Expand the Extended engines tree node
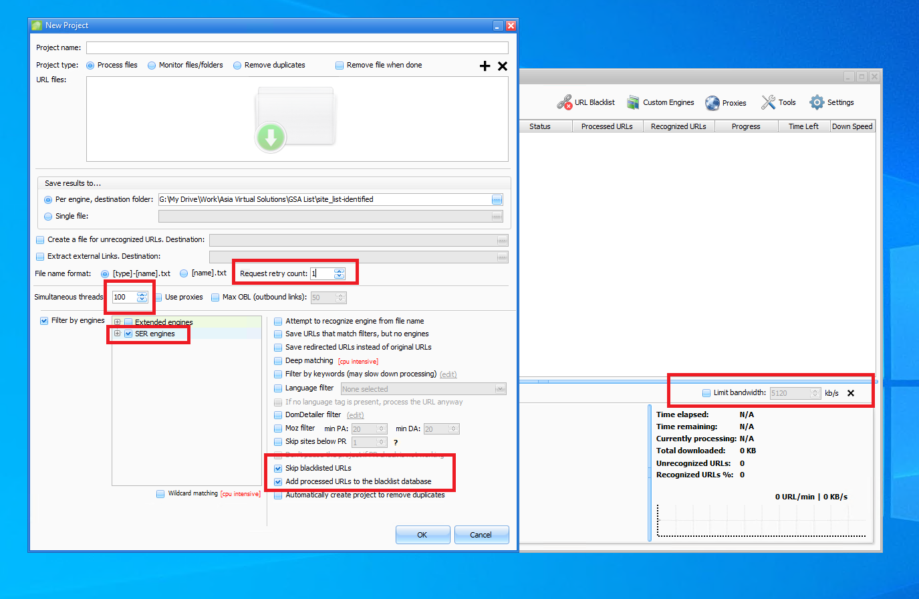Viewport: 919px width, 599px height. [118, 322]
